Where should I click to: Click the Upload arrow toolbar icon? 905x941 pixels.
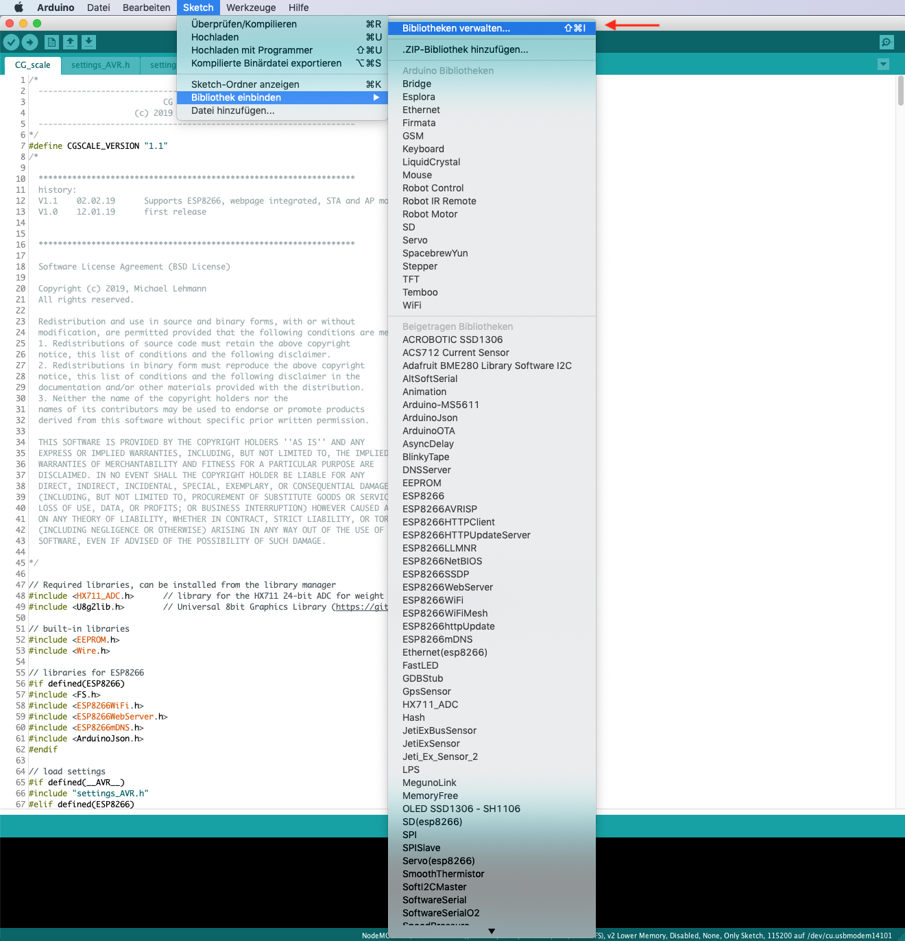[x=29, y=43]
